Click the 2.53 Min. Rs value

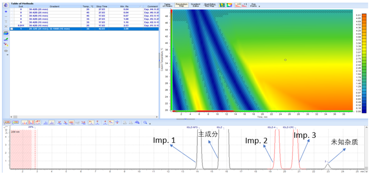[x=126, y=25]
